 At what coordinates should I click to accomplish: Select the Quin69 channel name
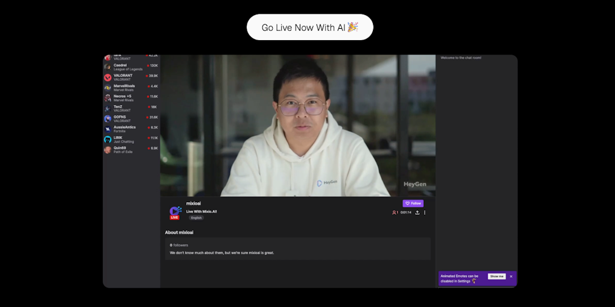click(x=120, y=148)
